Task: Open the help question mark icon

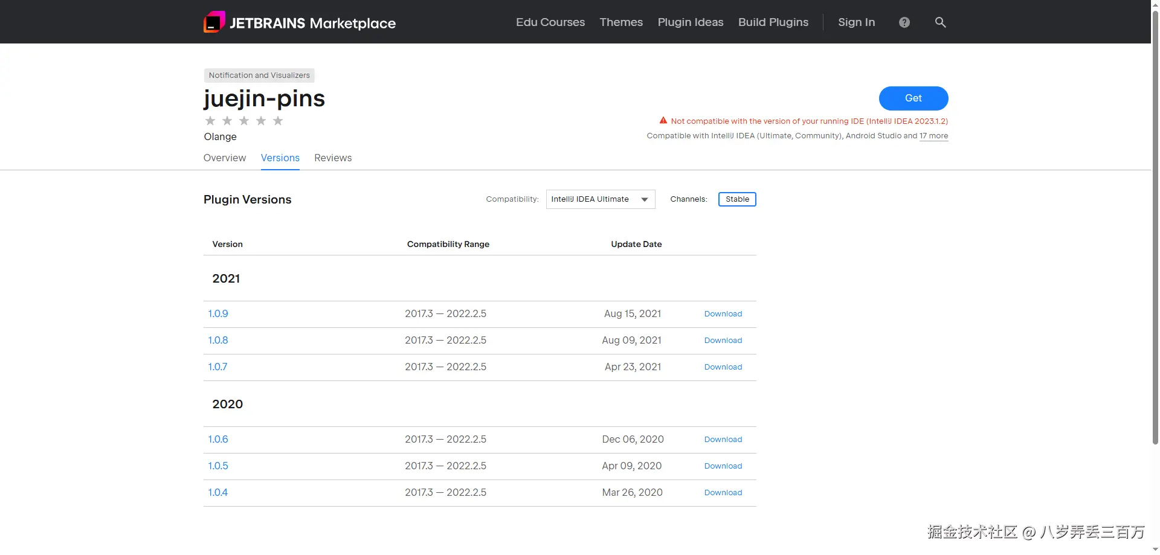Action: 904,22
